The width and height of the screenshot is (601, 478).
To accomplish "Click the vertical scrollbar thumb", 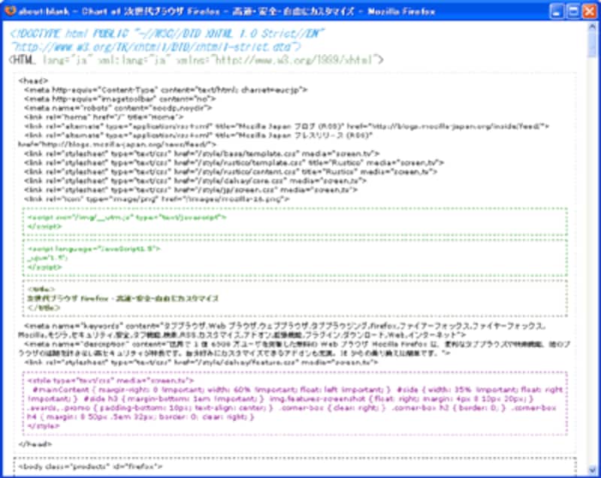I will 592,44.
